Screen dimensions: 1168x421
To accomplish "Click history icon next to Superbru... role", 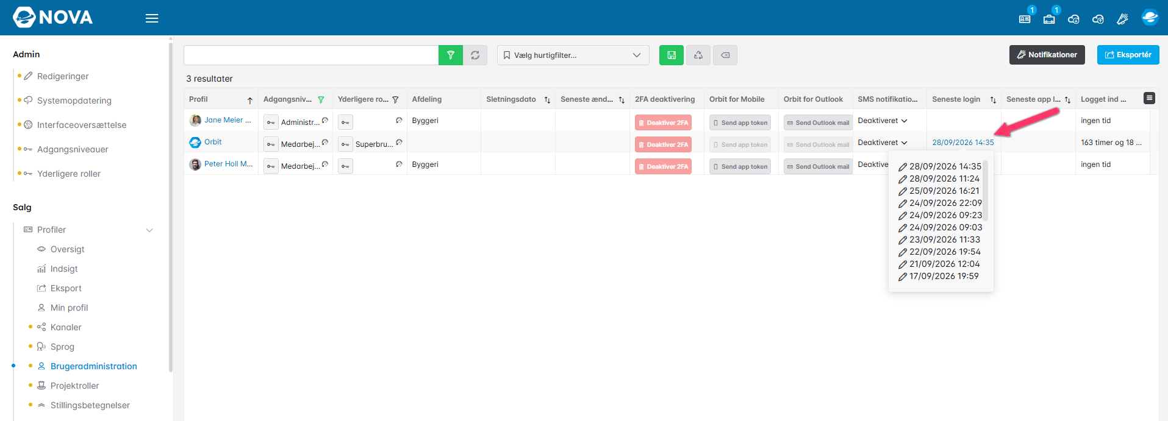I will click(399, 143).
